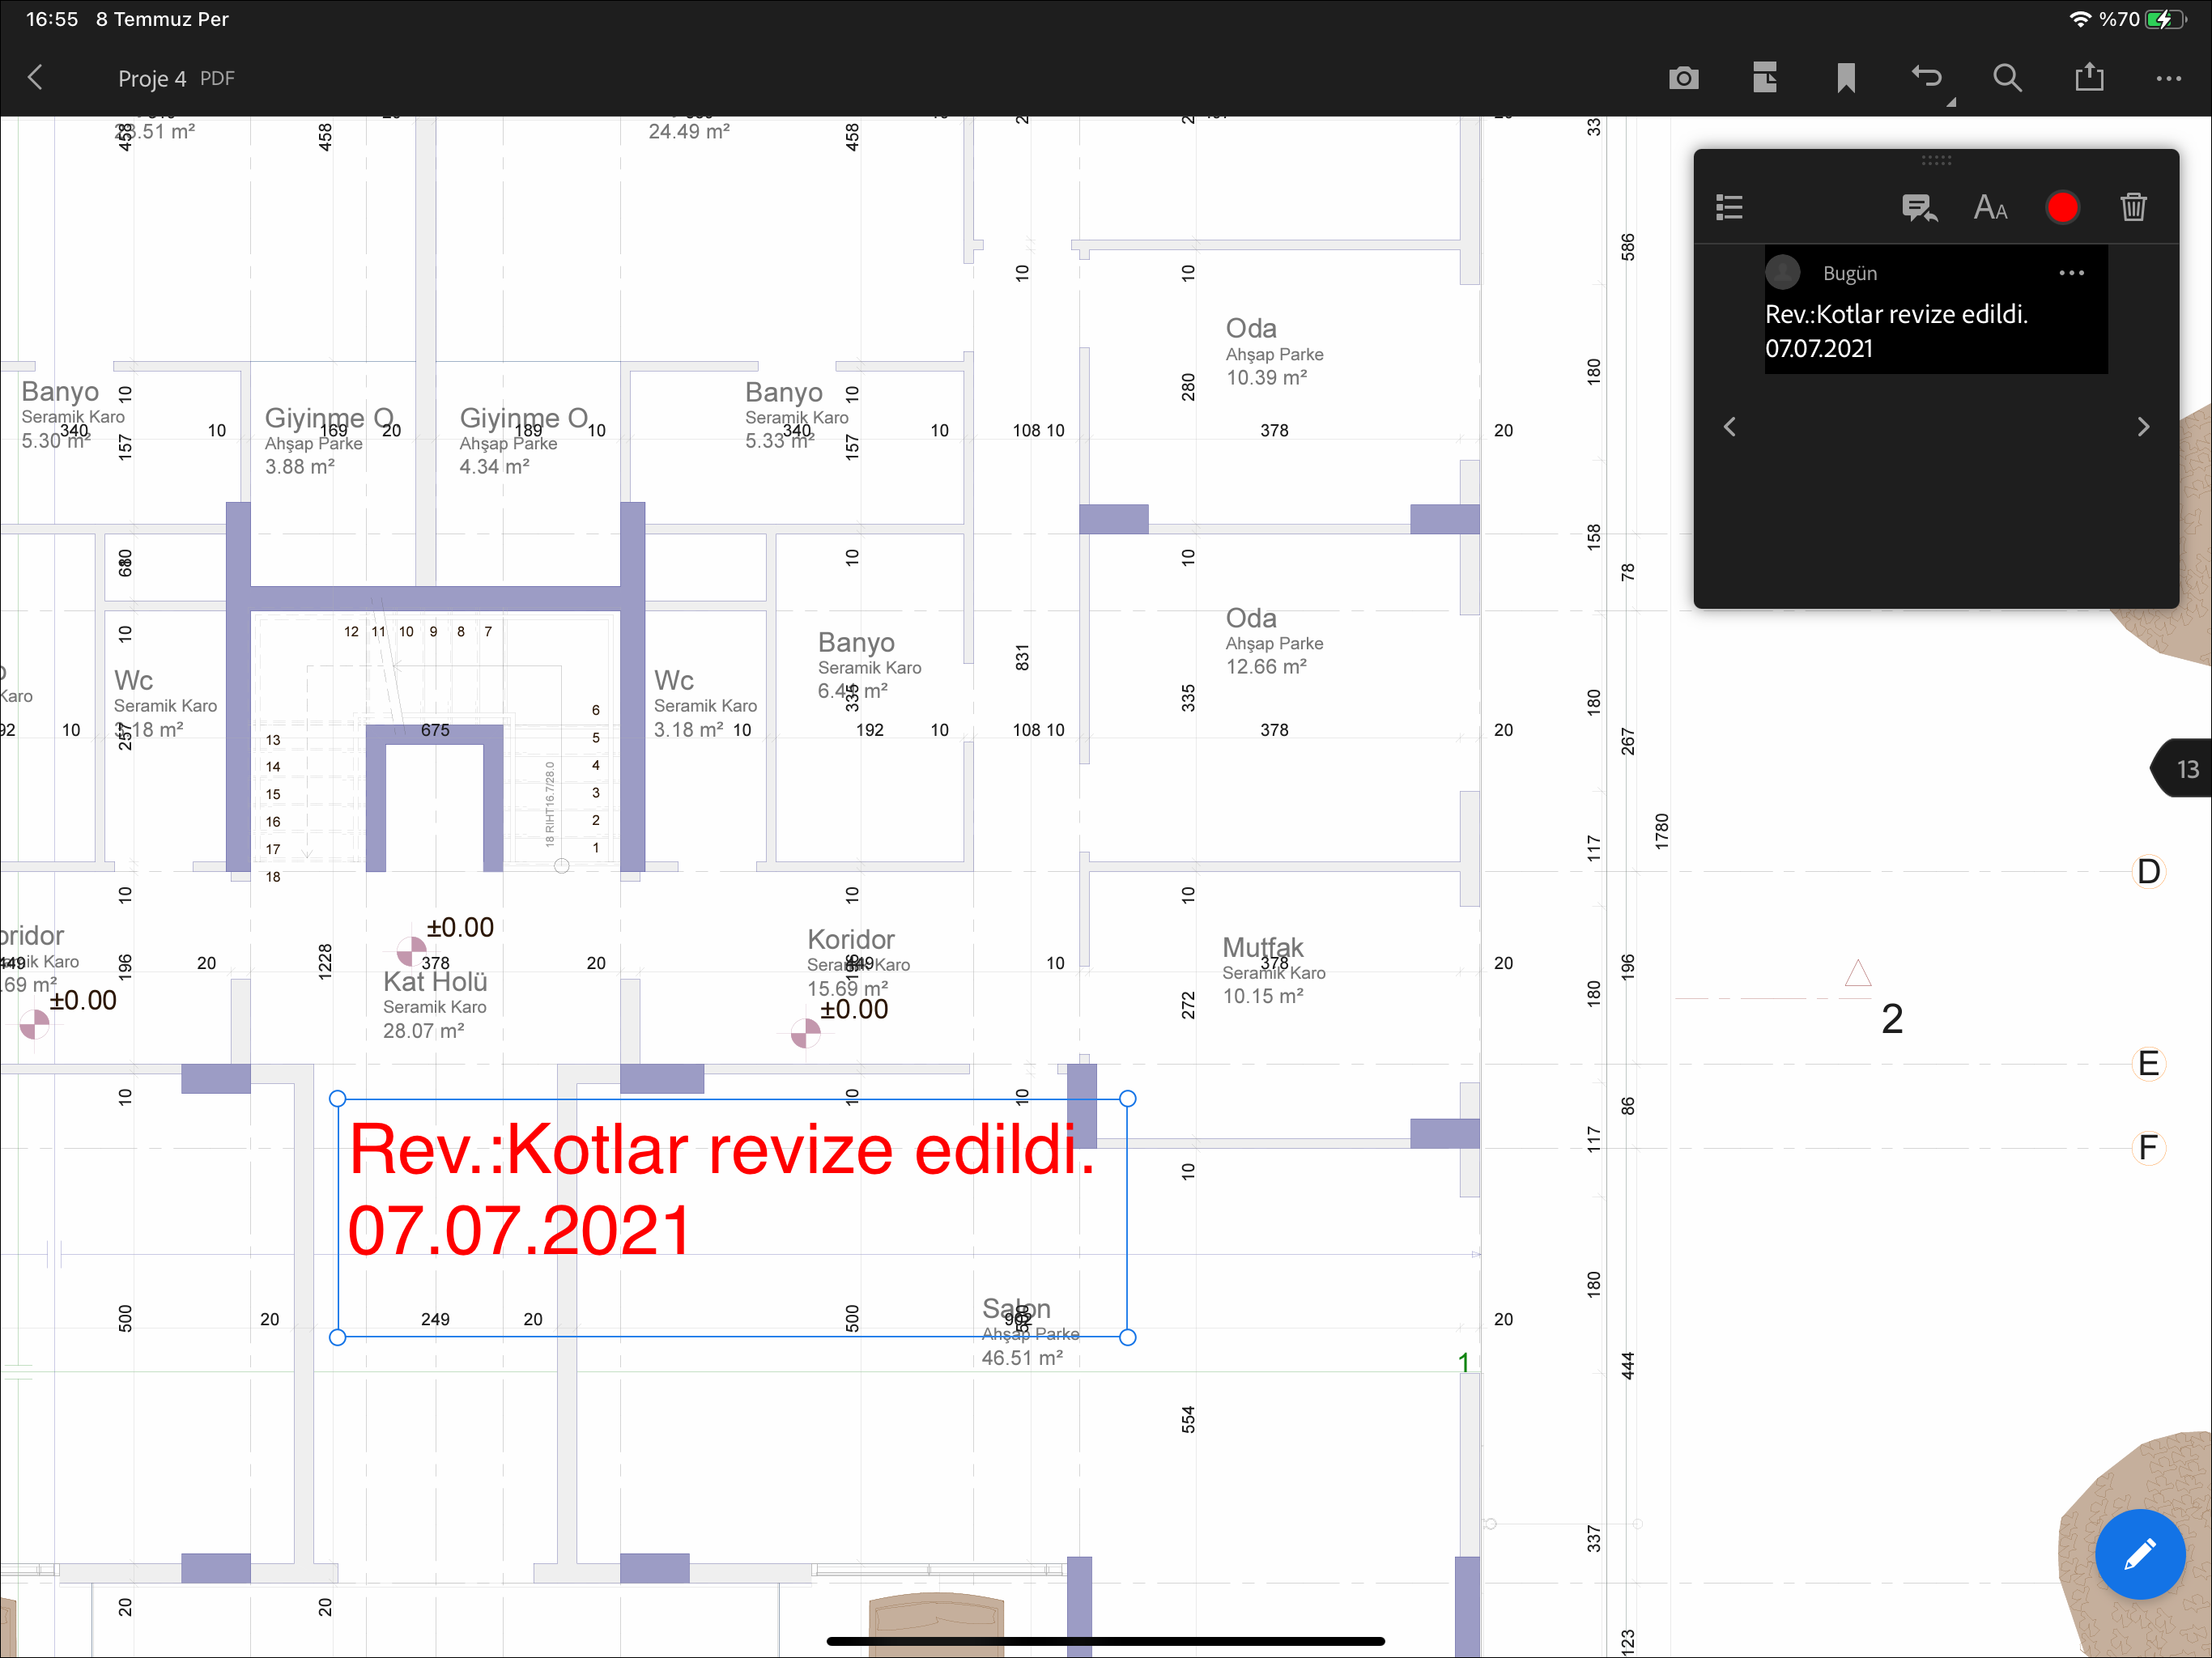Go to next comment with right chevron
The width and height of the screenshot is (2212, 1658).
point(2142,427)
